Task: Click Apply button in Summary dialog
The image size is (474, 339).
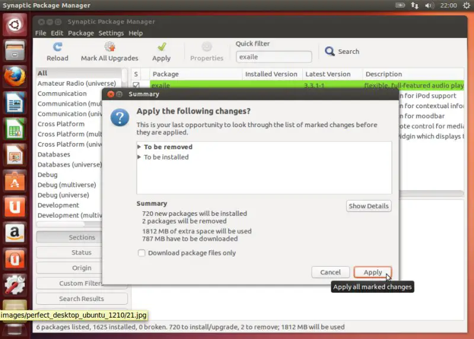Action: pos(373,272)
